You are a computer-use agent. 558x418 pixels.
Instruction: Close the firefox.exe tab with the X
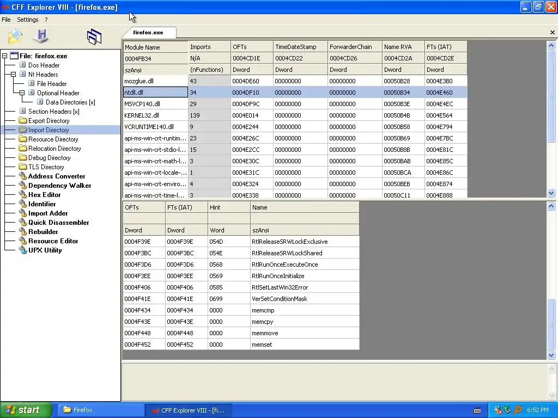click(553, 32)
